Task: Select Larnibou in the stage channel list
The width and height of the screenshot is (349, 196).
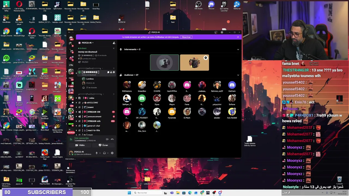Action: [x=88, y=79]
